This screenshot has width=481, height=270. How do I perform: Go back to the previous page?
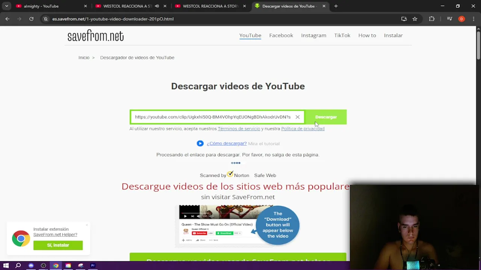click(x=8, y=19)
